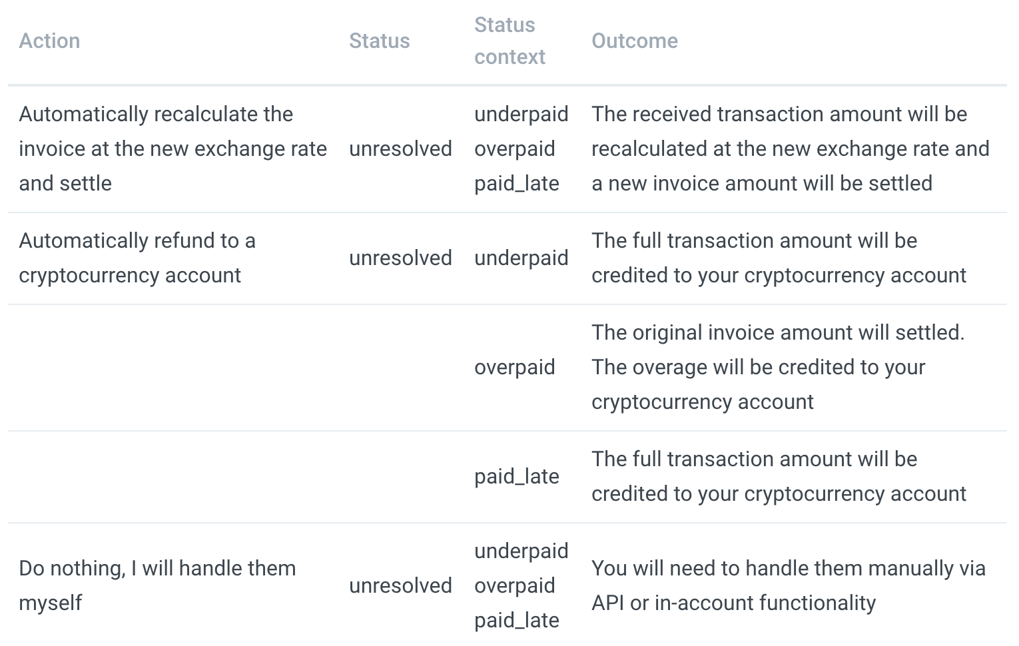Click the Action column header
The height and width of the screenshot is (646, 1019).
(x=49, y=41)
